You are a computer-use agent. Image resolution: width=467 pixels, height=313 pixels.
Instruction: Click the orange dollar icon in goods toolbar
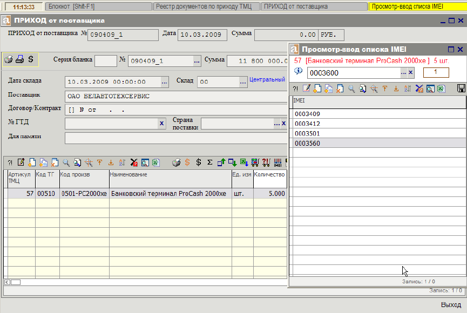click(187, 162)
